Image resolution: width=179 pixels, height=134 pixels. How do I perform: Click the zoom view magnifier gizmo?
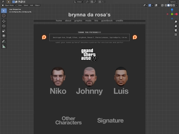tap(176, 22)
